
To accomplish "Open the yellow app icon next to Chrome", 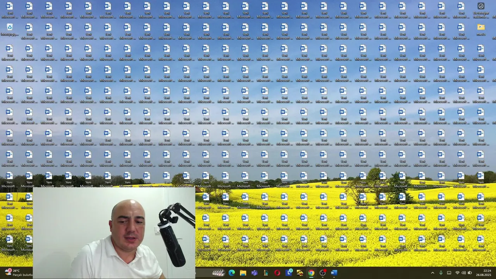I will (x=300, y=273).
